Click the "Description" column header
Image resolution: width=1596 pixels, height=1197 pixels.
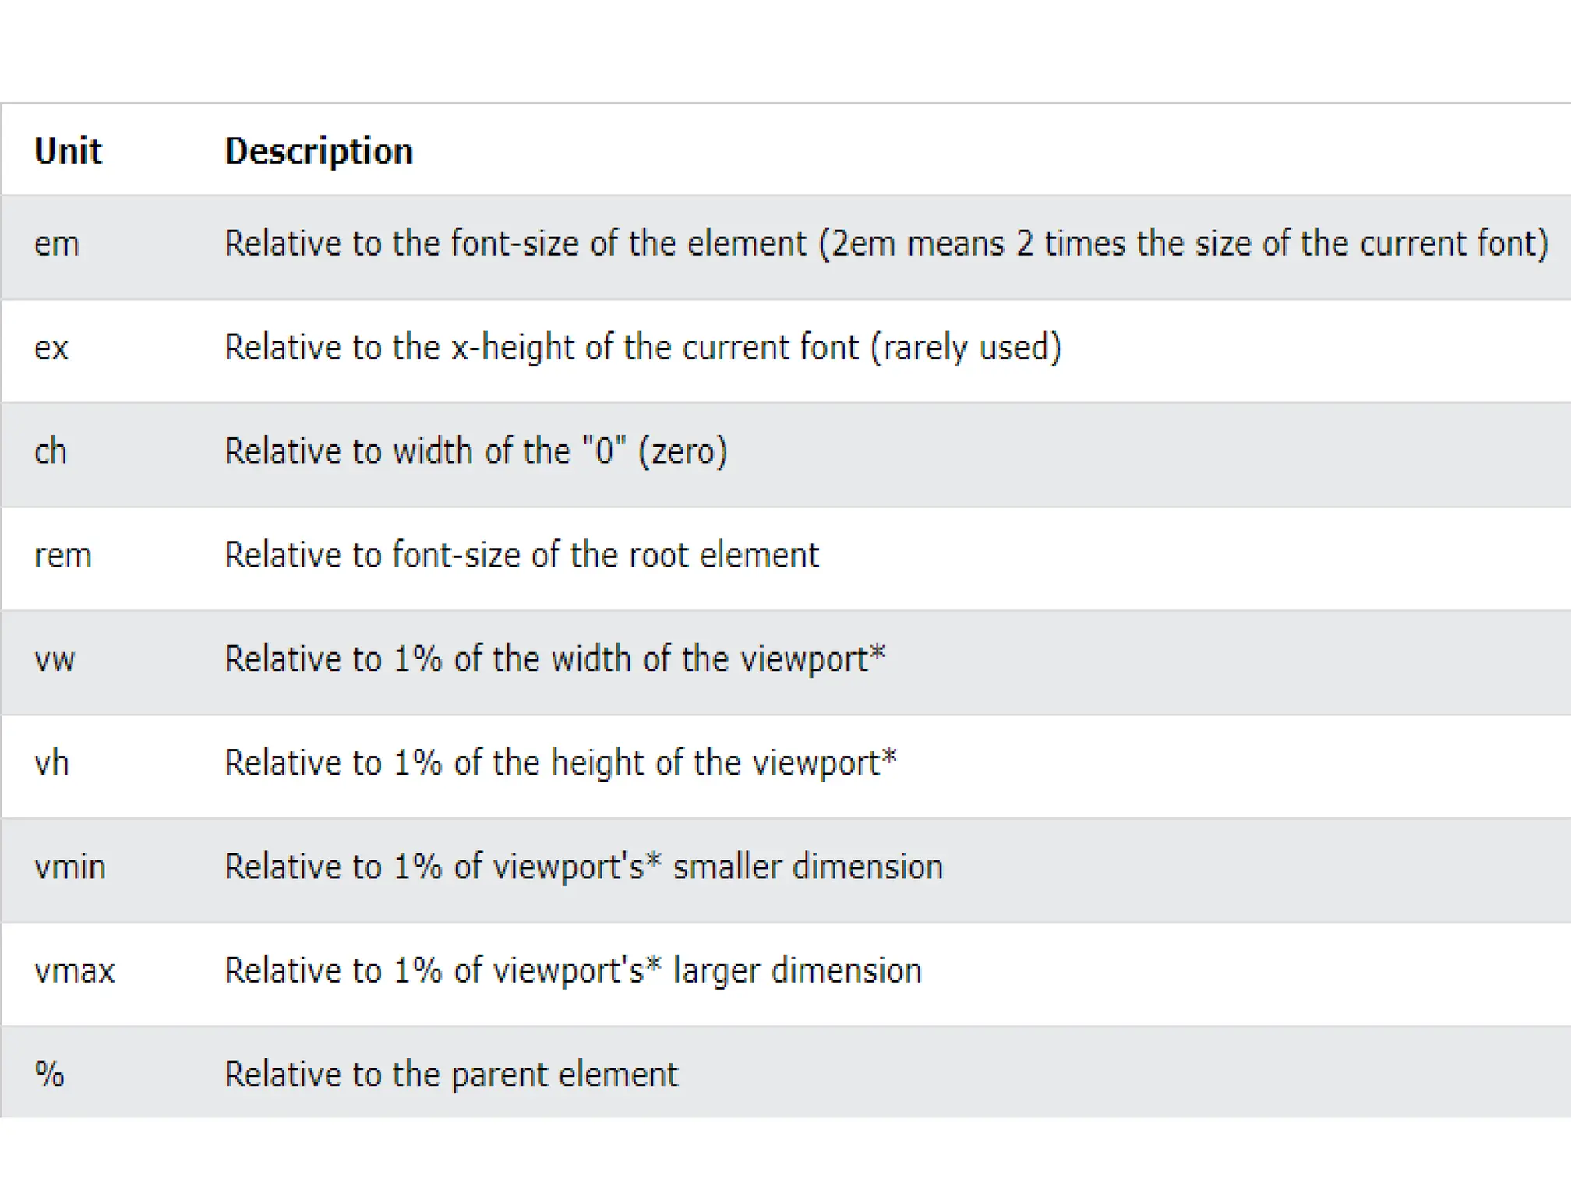(x=318, y=151)
